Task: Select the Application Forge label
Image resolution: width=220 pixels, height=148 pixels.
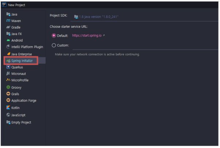Action: point(24,100)
